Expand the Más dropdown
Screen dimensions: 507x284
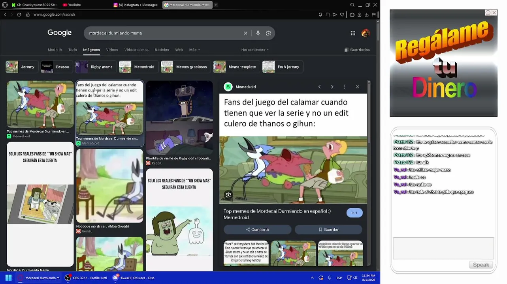point(194,50)
